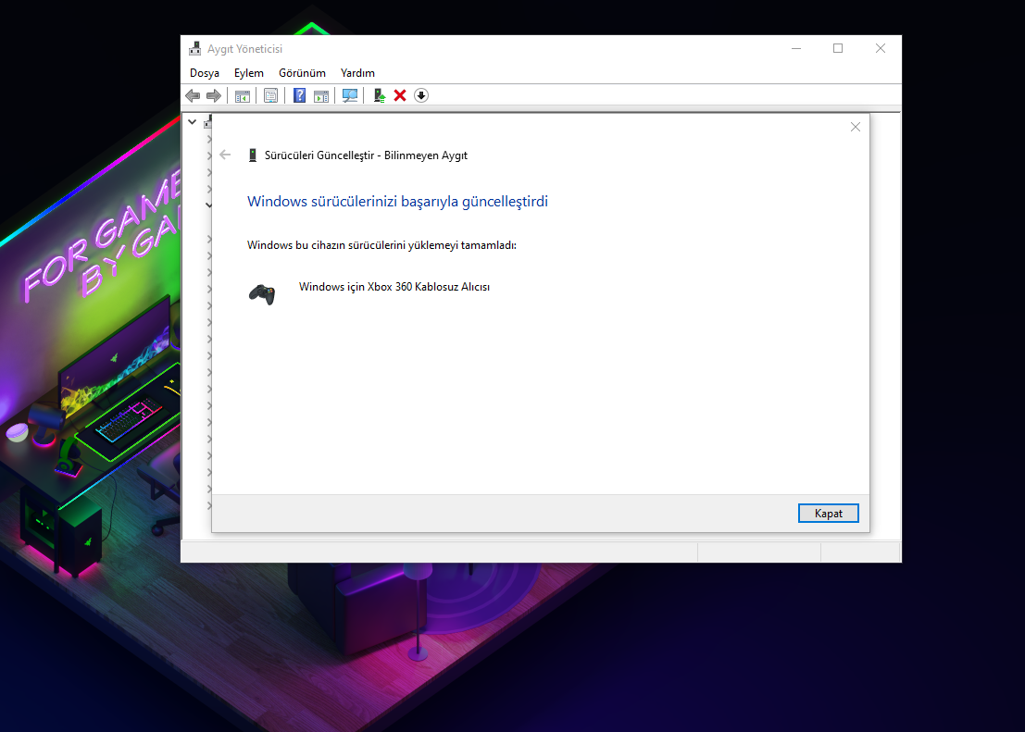This screenshot has width=1025, height=732.
Task: Open the Properties toolbar icon
Action: (x=270, y=95)
